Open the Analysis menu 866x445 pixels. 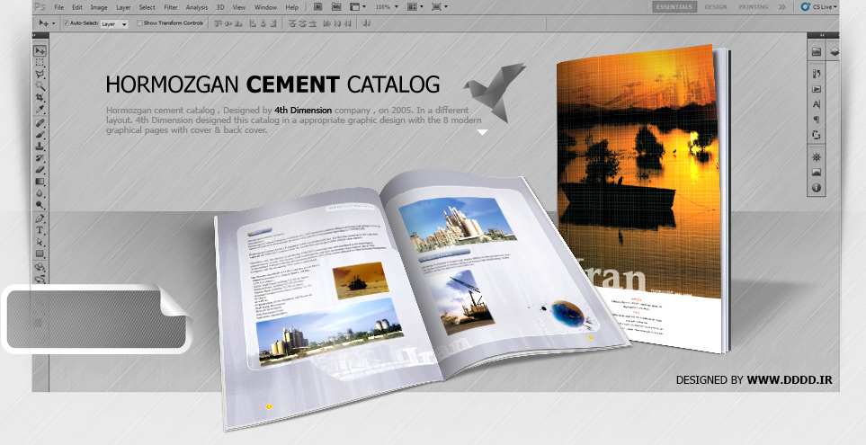click(x=197, y=8)
